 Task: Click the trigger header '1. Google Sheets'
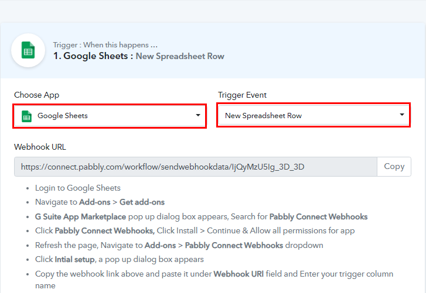click(93, 56)
